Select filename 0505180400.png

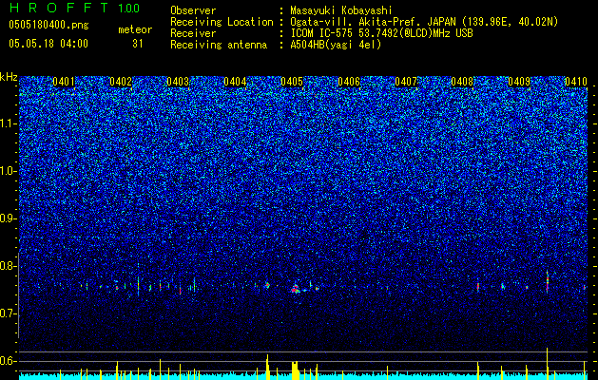click(48, 26)
